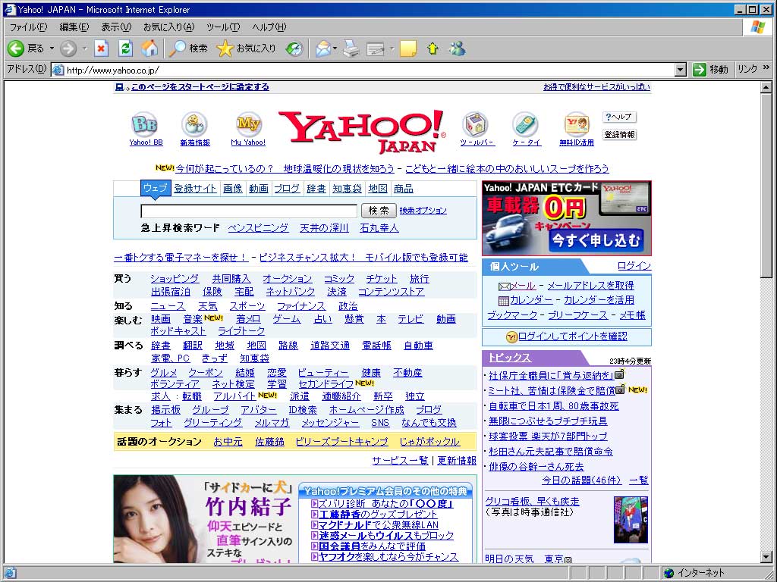Open My Yahoo! icon
This screenshot has height=582, width=777.
tap(248, 124)
